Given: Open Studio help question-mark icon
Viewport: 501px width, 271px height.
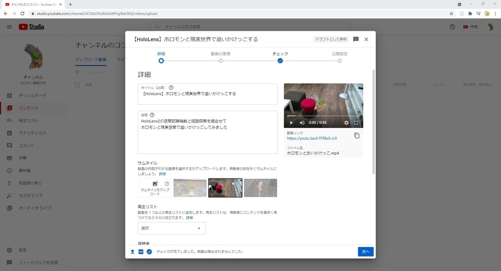Looking at the screenshot, I should point(453,27).
